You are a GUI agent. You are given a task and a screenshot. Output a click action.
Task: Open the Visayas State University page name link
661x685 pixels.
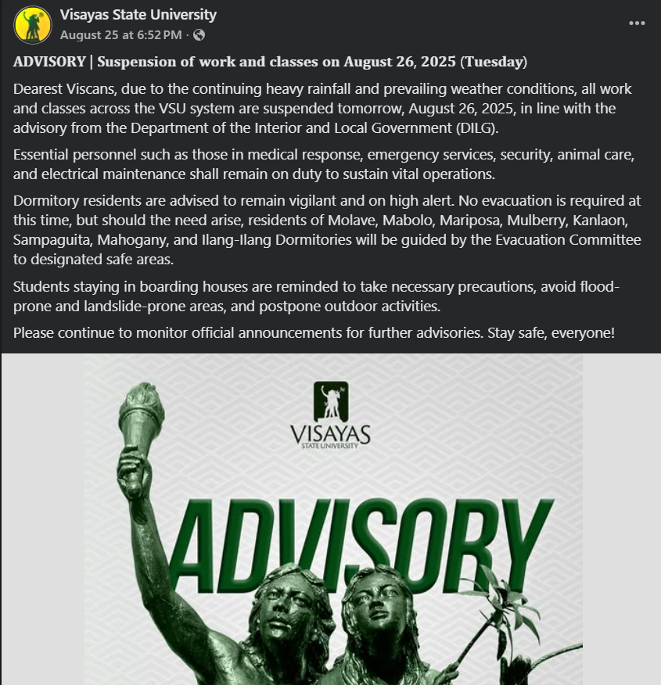(138, 15)
